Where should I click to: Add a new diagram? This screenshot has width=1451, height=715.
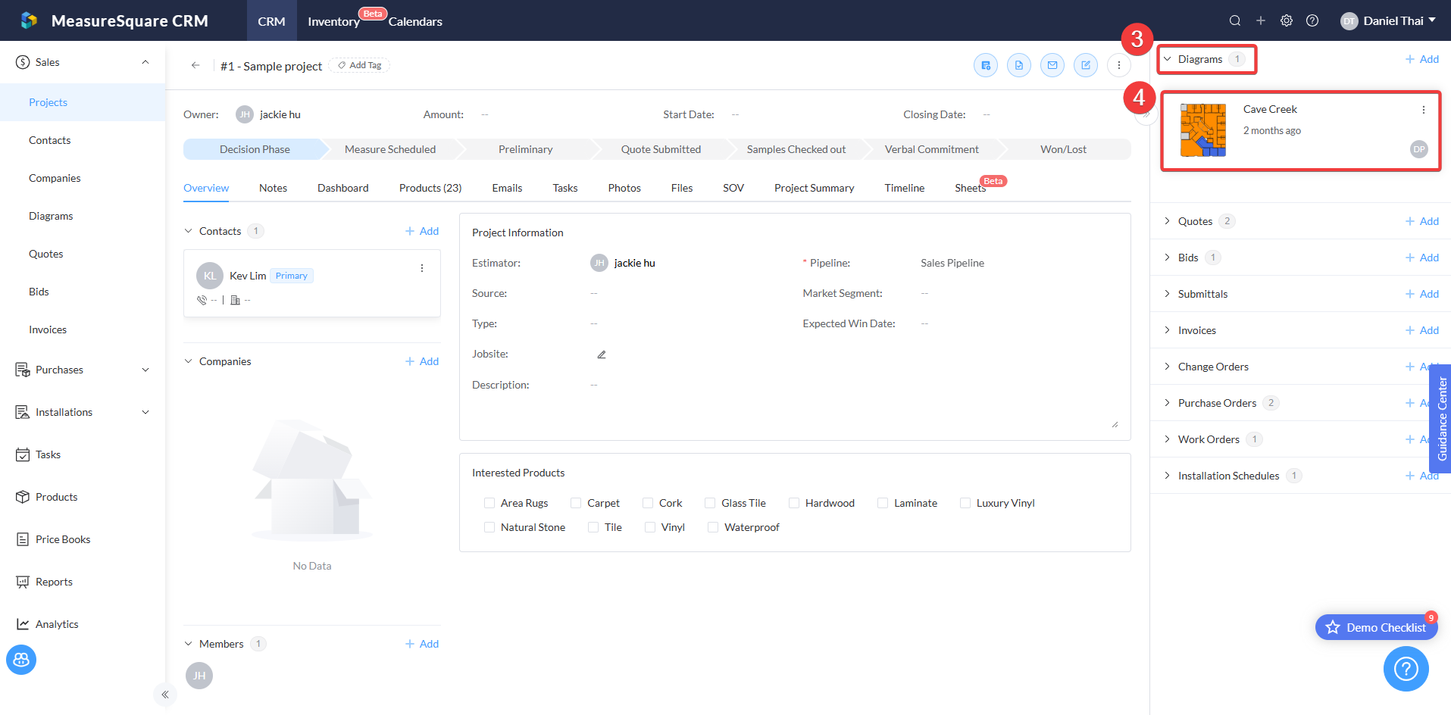pos(1422,59)
